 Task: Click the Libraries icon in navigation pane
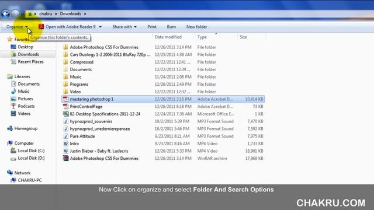pyautogui.click(x=10, y=76)
